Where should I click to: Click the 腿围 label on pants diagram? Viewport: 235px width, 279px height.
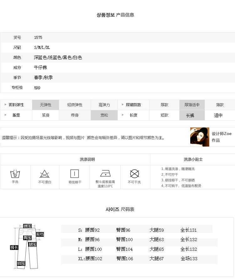tap(32, 245)
